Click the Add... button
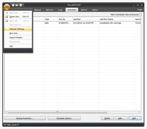147x129 pixels. point(135,118)
